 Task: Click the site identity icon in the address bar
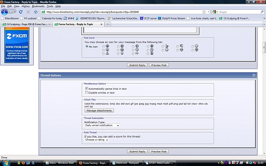(43, 12)
